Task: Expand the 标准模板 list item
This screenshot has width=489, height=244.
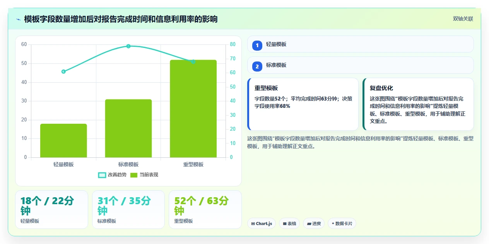Action: pos(360,65)
